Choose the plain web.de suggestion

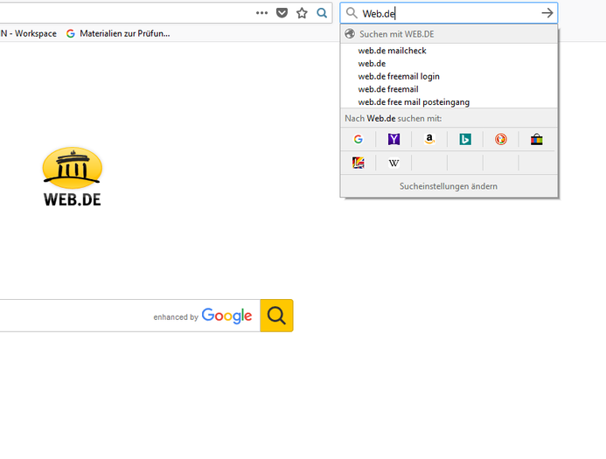449,63
